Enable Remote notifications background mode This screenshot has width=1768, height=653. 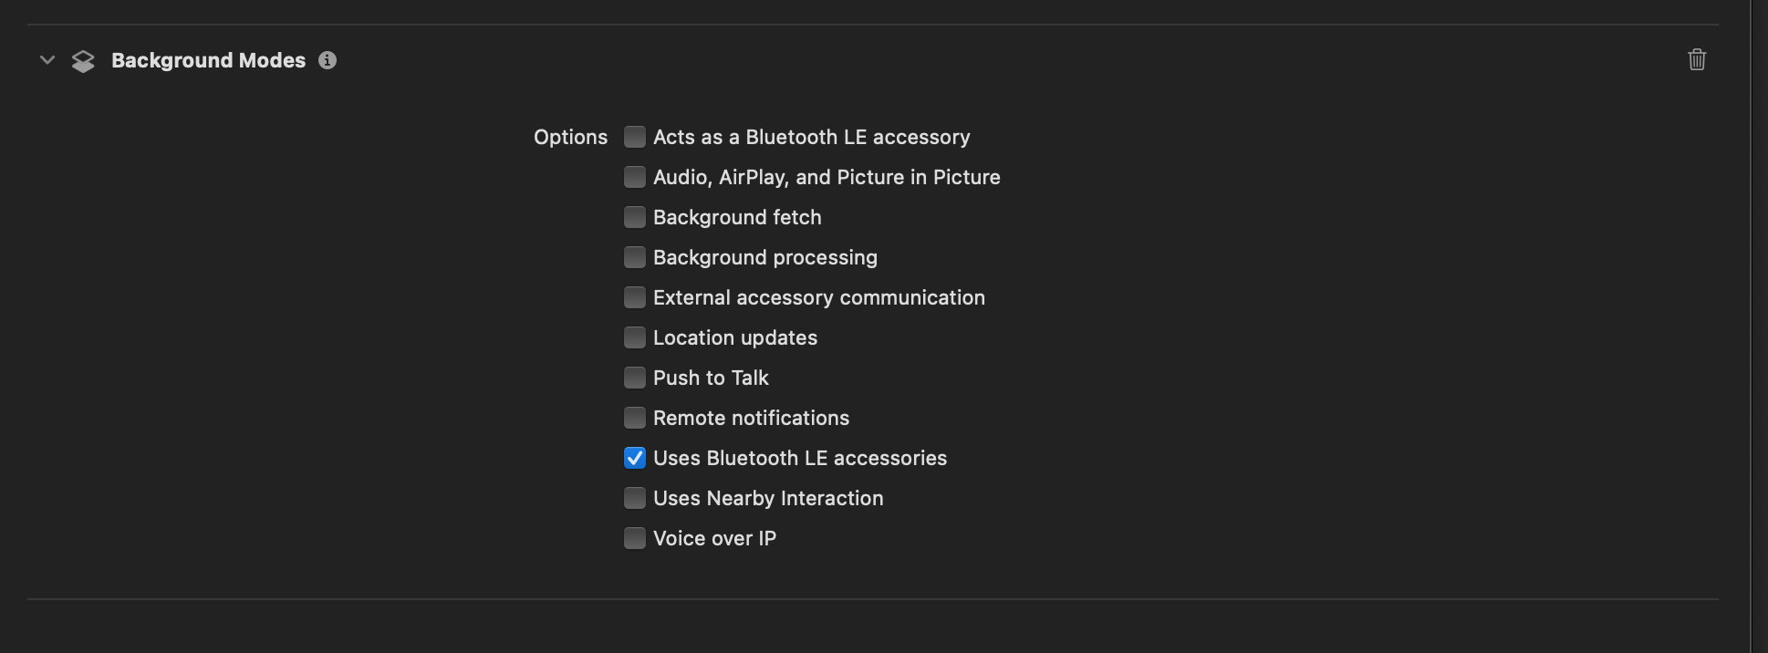tap(635, 418)
